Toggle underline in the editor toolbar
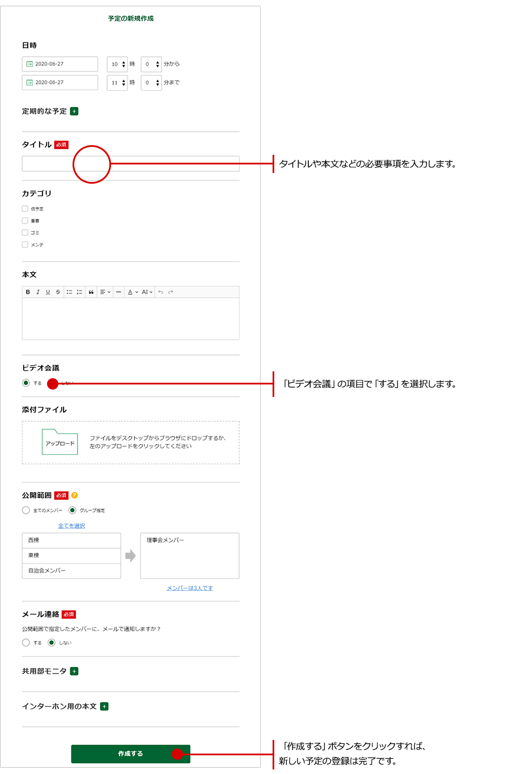The image size is (510, 774). click(48, 292)
